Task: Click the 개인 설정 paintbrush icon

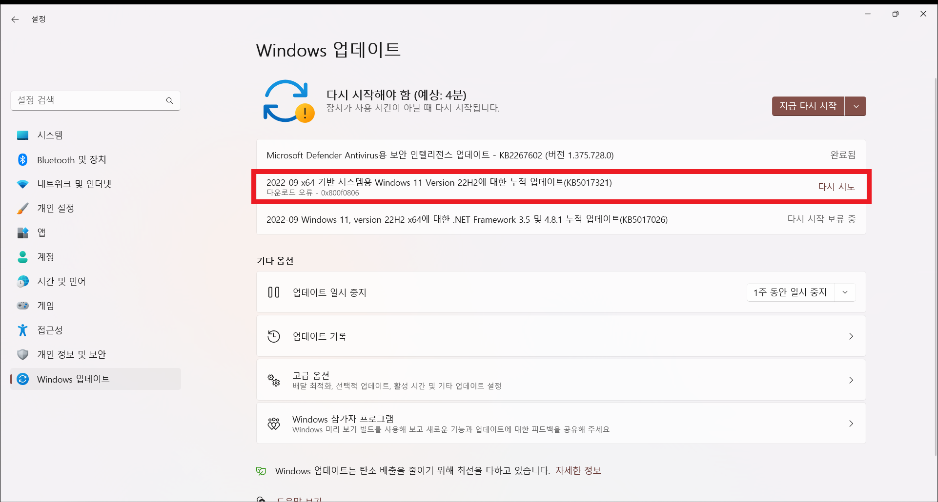Action: [22, 209]
